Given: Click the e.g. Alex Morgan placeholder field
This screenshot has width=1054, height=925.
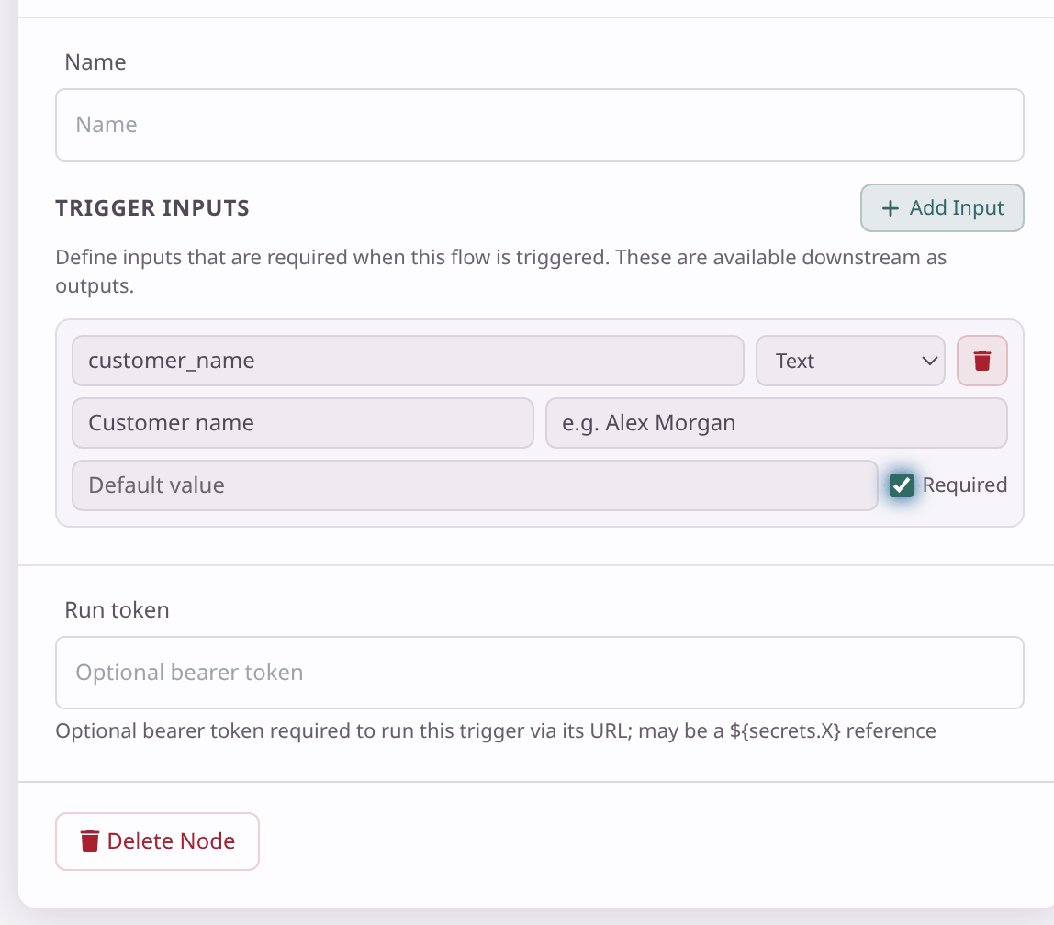Looking at the screenshot, I should (777, 423).
